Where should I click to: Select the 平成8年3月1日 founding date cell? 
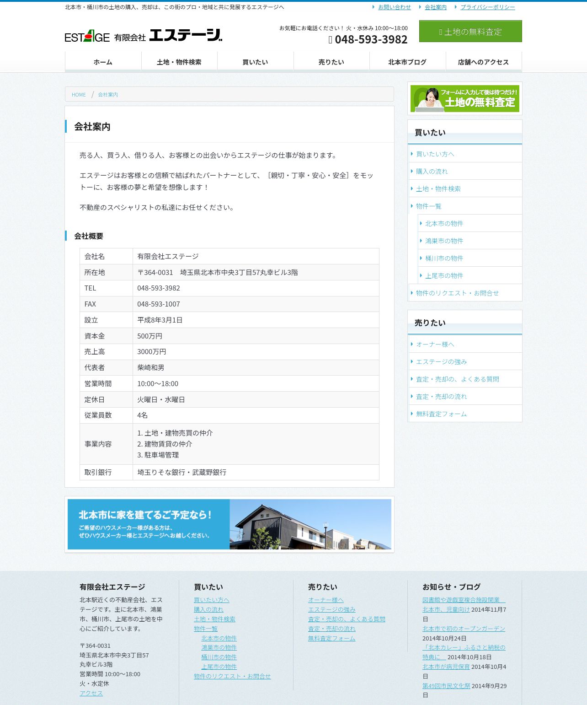[256, 320]
